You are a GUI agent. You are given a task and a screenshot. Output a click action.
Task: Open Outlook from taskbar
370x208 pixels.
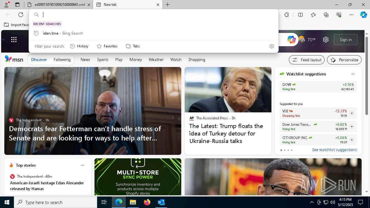161,202
